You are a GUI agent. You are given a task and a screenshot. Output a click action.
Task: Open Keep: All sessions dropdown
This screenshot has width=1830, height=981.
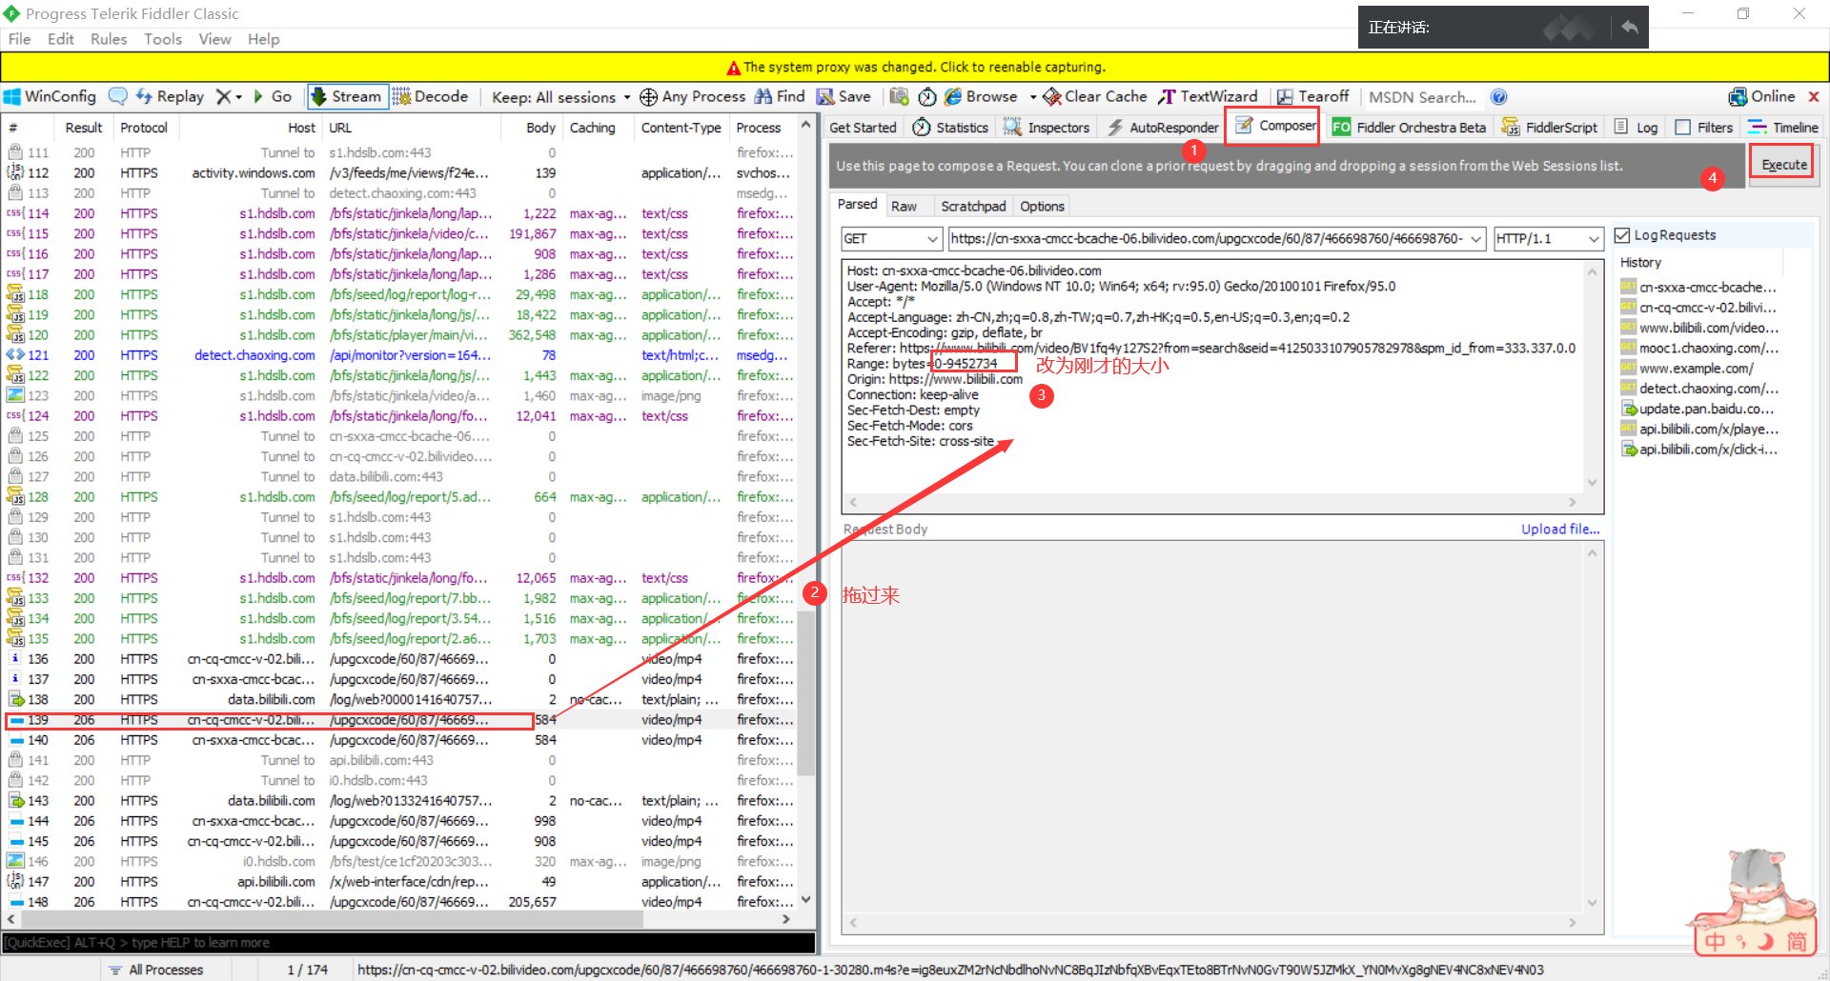(x=560, y=97)
